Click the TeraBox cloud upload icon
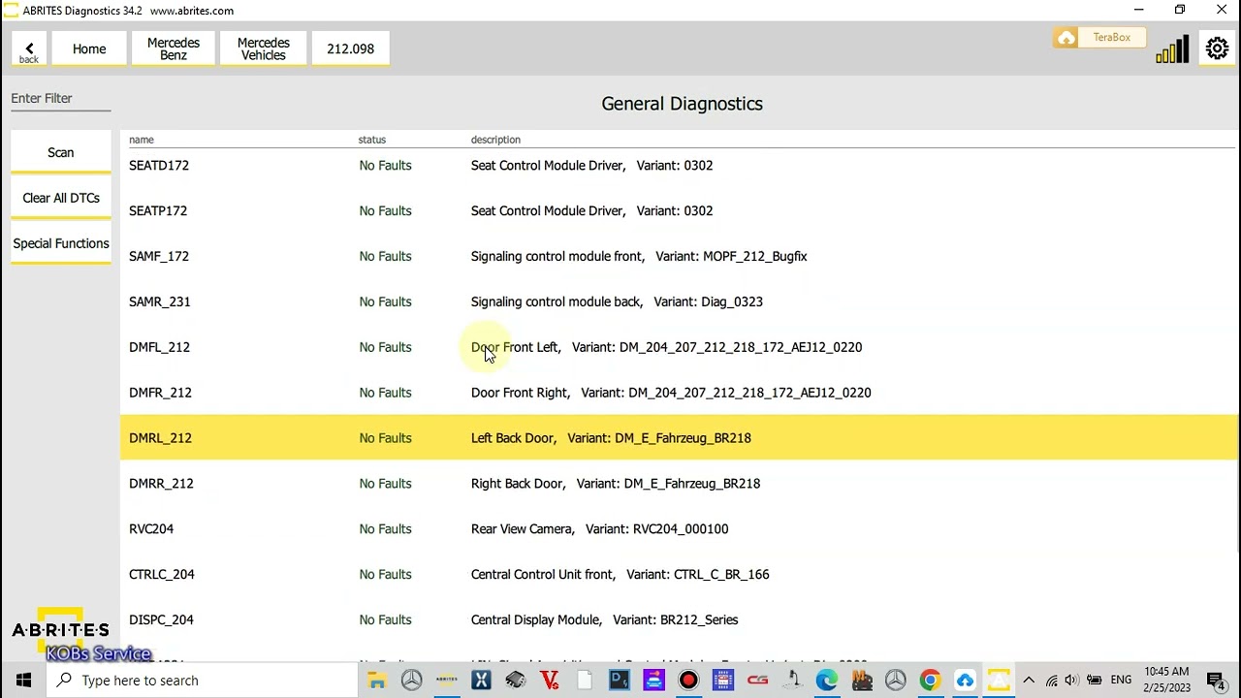The height and width of the screenshot is (698, 1241). coord(1066,38)
